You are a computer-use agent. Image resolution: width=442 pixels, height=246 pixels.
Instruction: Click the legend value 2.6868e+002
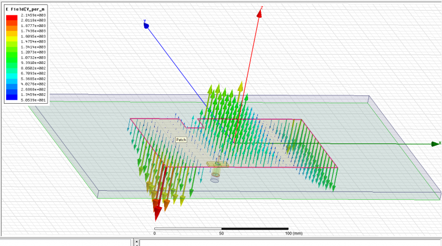(x=33, y=89)
